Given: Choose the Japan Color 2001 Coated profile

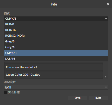Looking at the screenshot, I should click(54, 75).
